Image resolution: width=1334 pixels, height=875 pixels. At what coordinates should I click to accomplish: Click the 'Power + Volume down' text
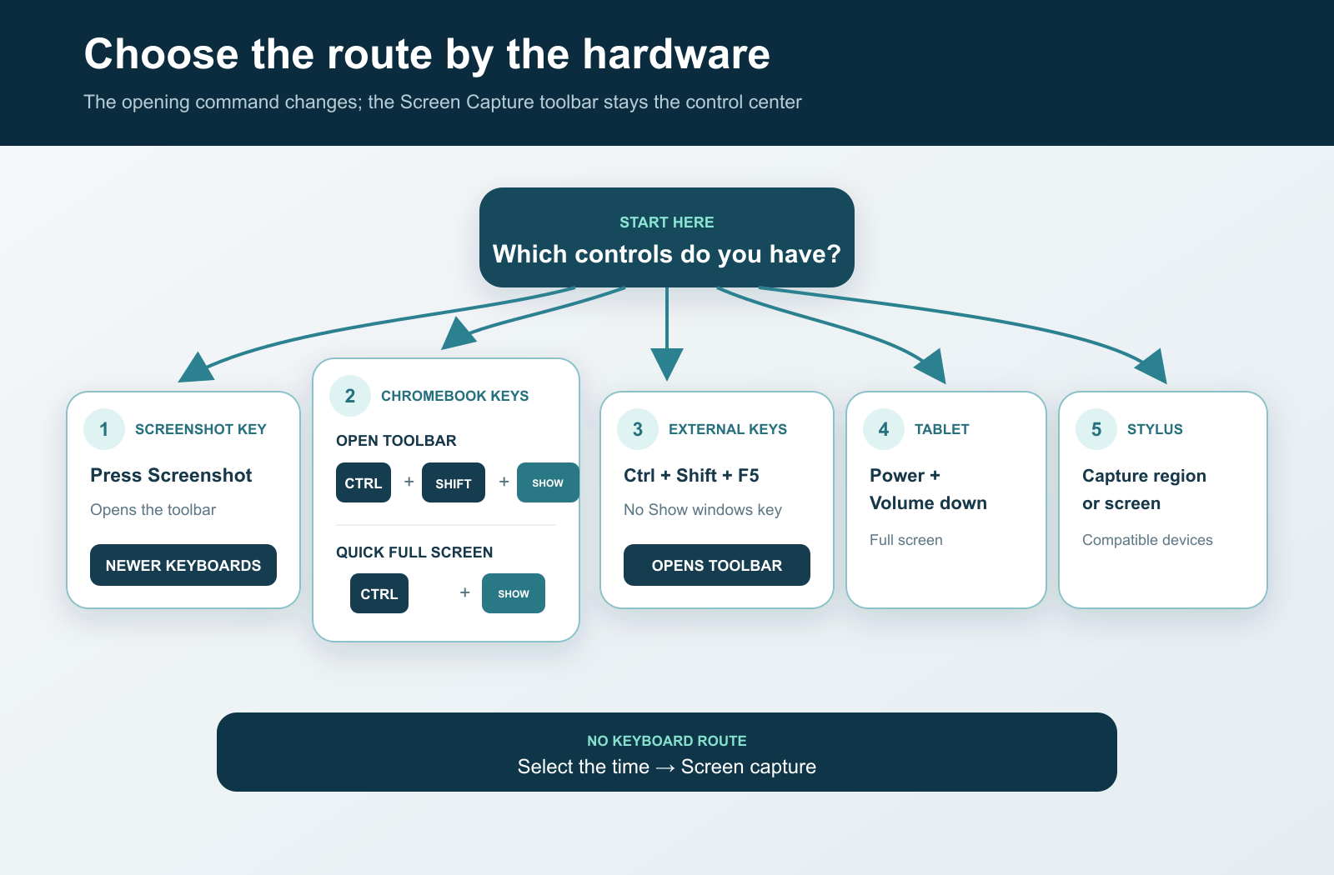[x=928, y=489]
